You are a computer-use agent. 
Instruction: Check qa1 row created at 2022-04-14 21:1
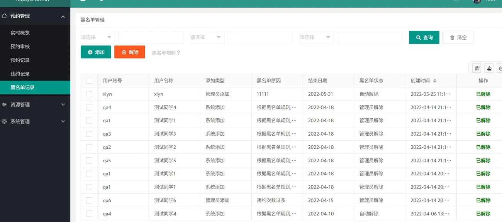pos(89,121)
